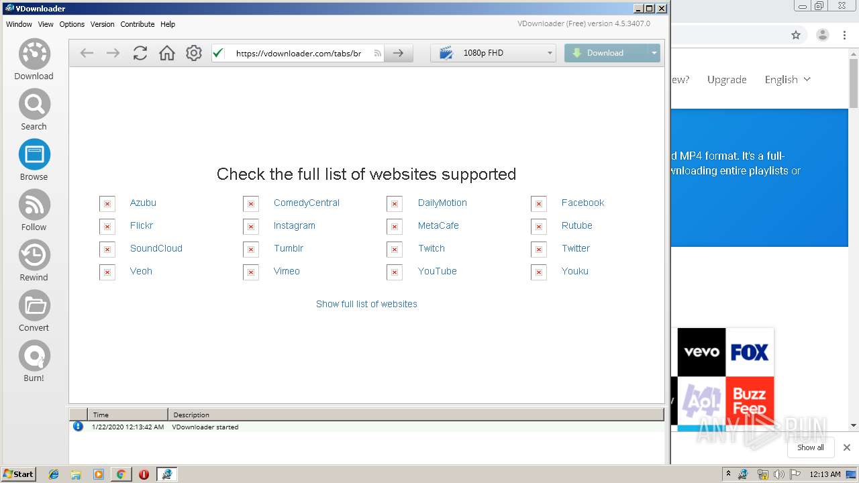Click the URL address field
This screenshot has height=483, width=859.
(299, 54)
